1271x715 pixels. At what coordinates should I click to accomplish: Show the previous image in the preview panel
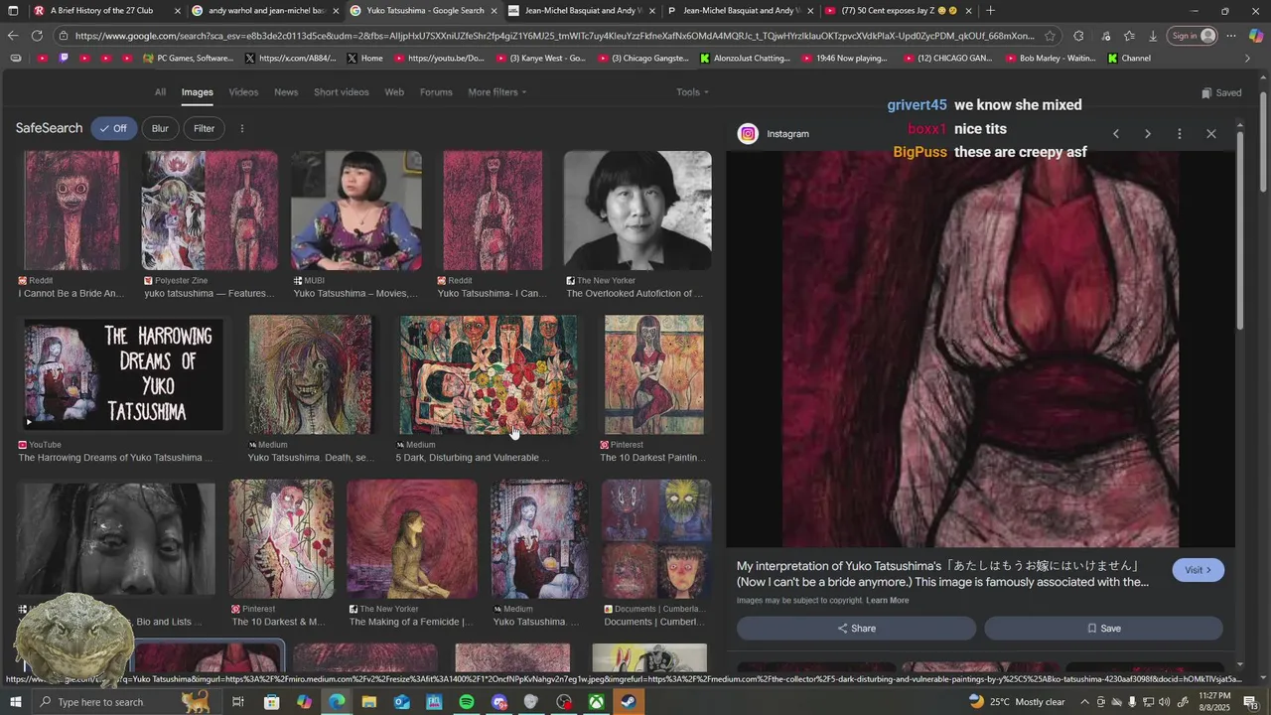coord(1116,133)
